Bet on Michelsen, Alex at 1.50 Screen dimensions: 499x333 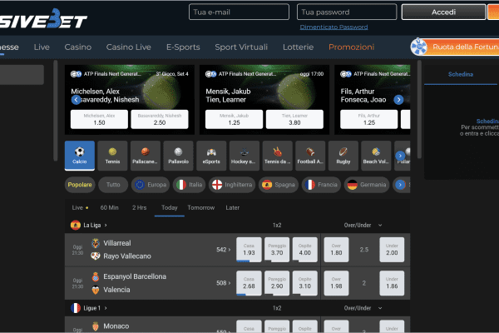coord(99,120)
